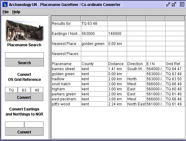
Task: Open the Help menu
Action: click(16, 12)
